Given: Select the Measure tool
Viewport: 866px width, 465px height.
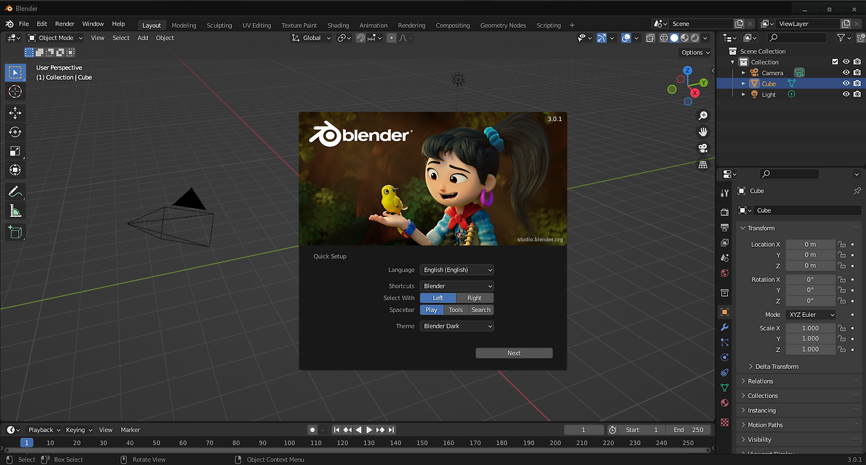Looking at the screenshot, I should click(15, 210).
